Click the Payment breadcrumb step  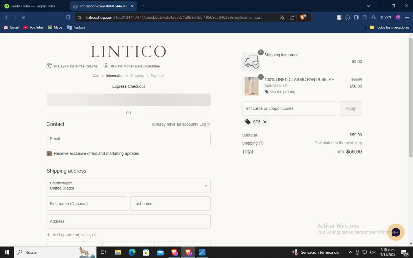pos(157,76)
